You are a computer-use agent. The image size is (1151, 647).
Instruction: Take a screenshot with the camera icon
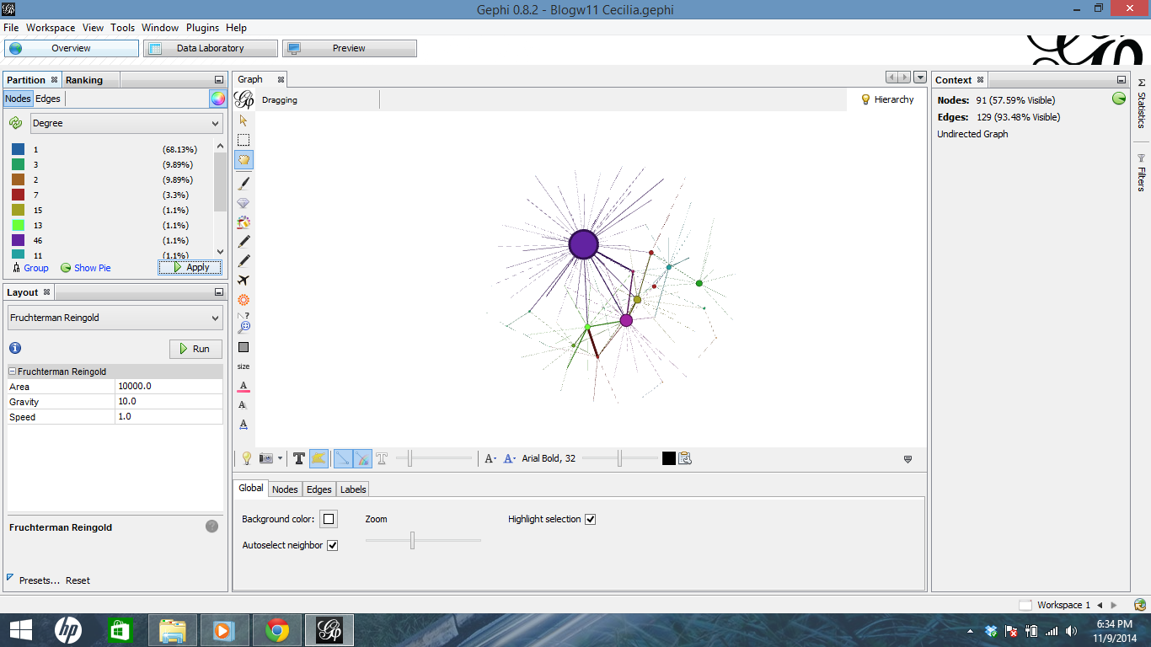coord(266,458)
